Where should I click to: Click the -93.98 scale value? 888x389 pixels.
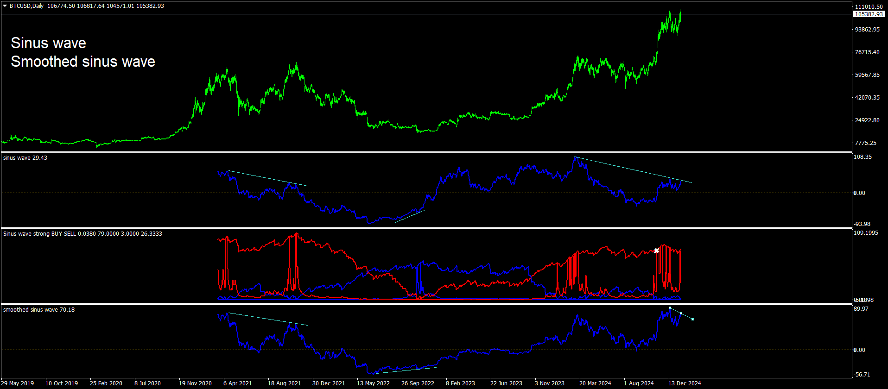coord(862,224)
